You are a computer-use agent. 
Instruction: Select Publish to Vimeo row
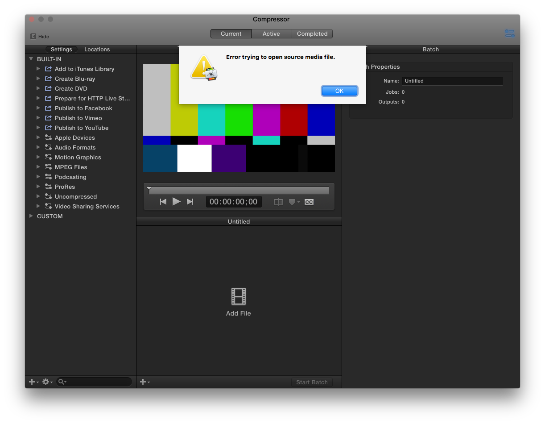point(80,118)
